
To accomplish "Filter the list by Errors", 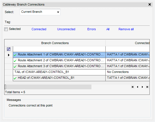I will click(91, 29).
